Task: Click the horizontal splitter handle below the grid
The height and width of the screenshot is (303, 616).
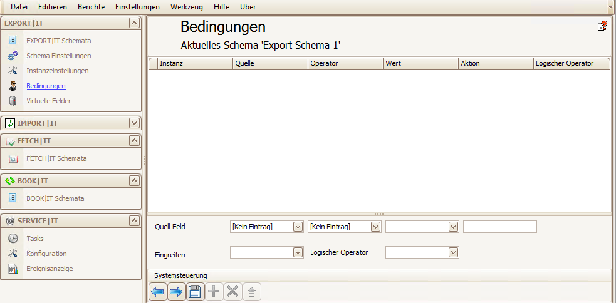Action: tap(379, 214)
